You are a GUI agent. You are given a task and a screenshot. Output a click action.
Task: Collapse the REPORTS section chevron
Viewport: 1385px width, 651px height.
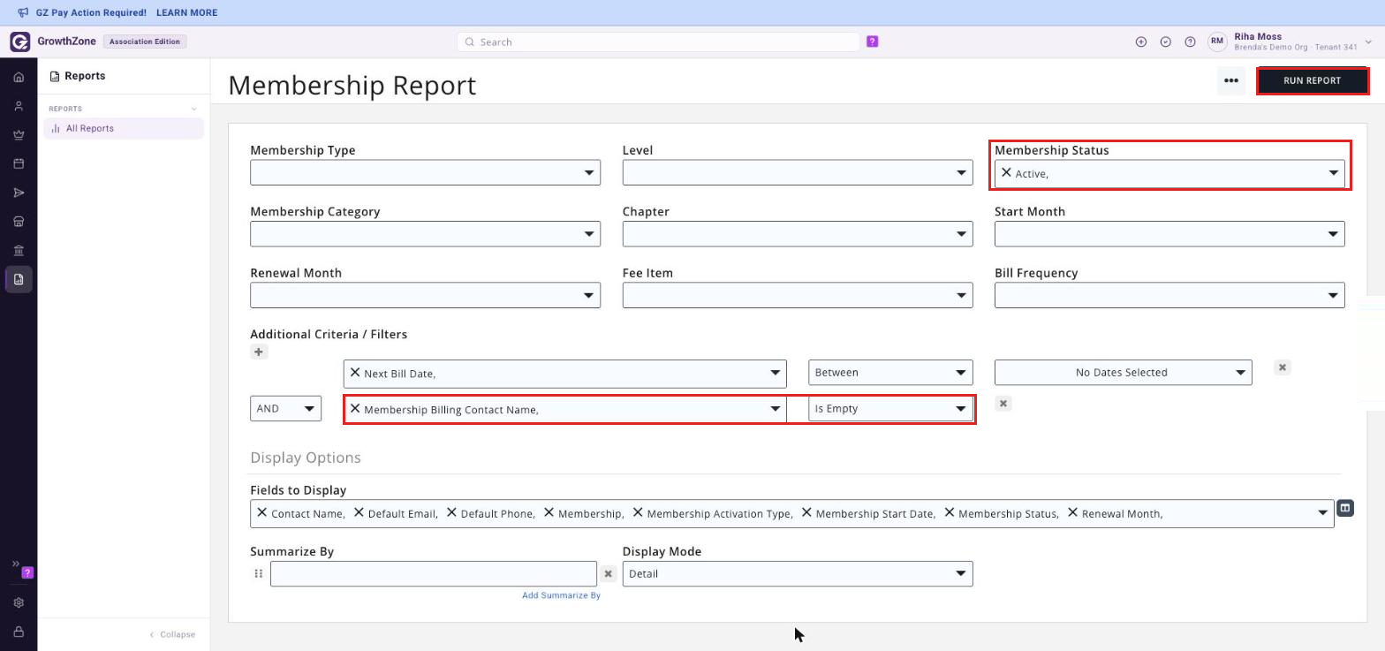194,109
